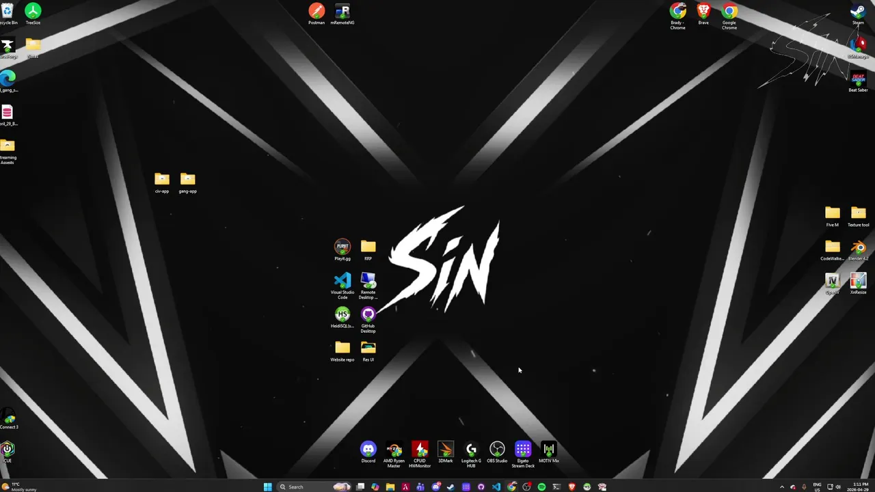Screen dimensions: 875x492
Task: Open Brave from the taskbar
Action: [572, 487]
